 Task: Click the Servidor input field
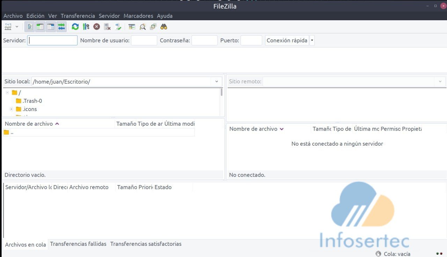point(52,41)
